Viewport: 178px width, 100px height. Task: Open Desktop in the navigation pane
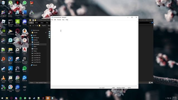(x=35, y=40)
